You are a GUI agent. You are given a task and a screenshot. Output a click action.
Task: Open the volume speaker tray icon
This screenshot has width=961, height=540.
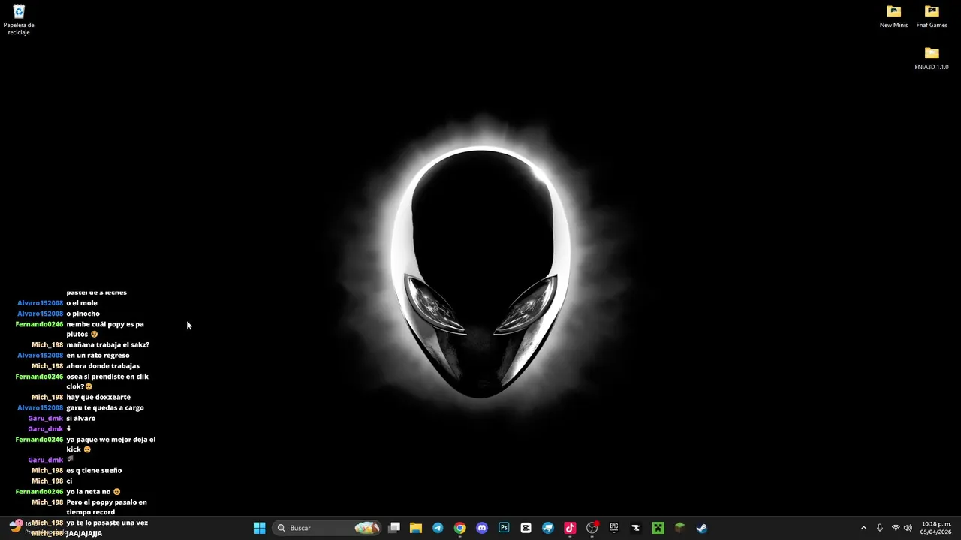tap(908, 528)
